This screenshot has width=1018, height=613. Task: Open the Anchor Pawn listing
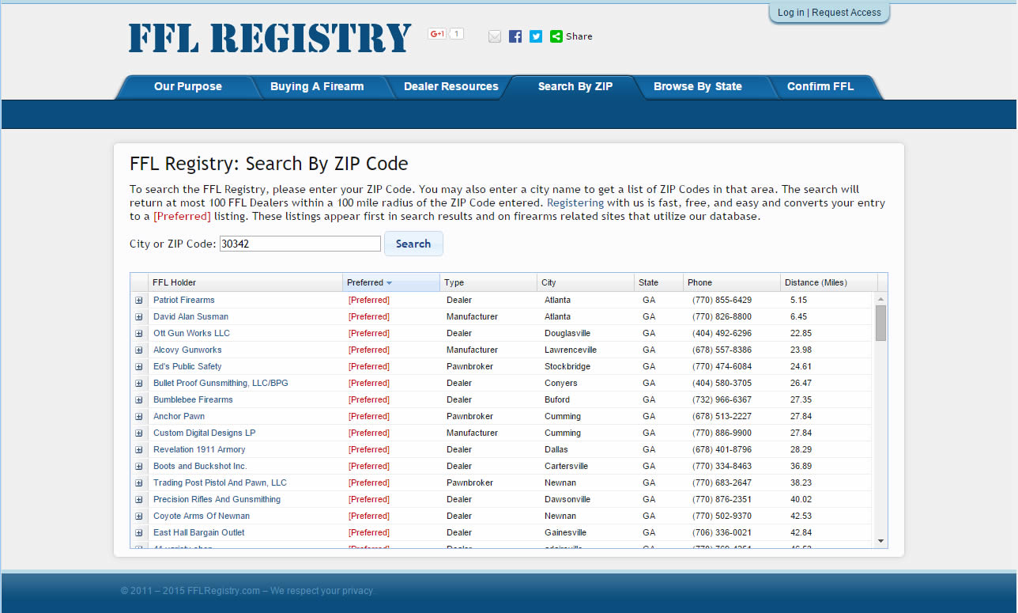[x=179, y=417]
